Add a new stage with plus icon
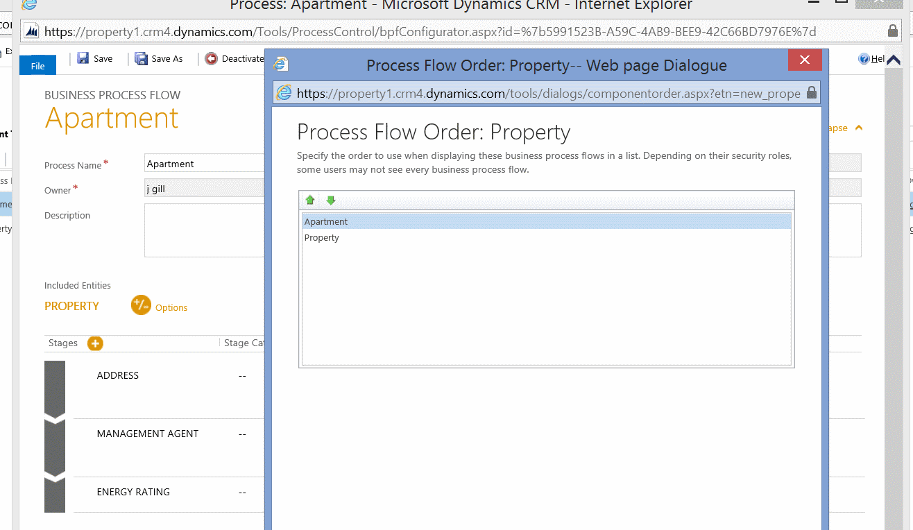Image resolution: width=913 pixels, height=530 pixels. tap(95, 343)
